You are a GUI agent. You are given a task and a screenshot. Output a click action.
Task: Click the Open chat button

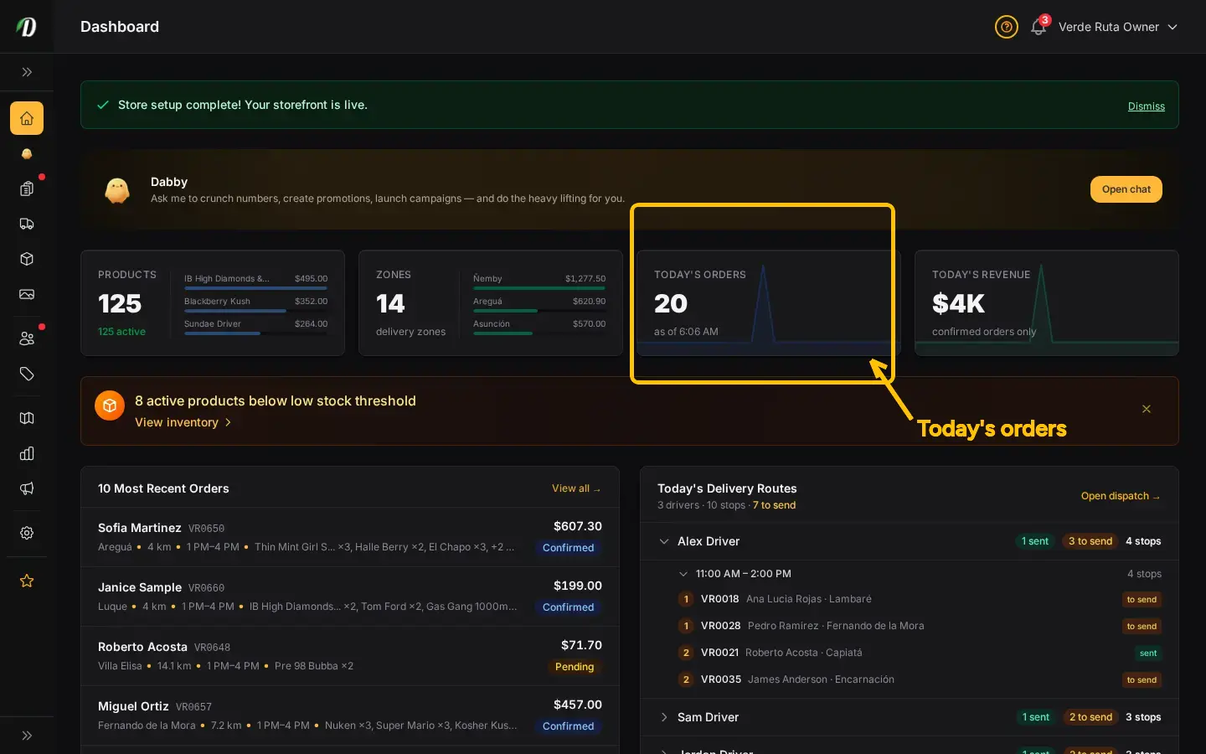click(1126, 189)
